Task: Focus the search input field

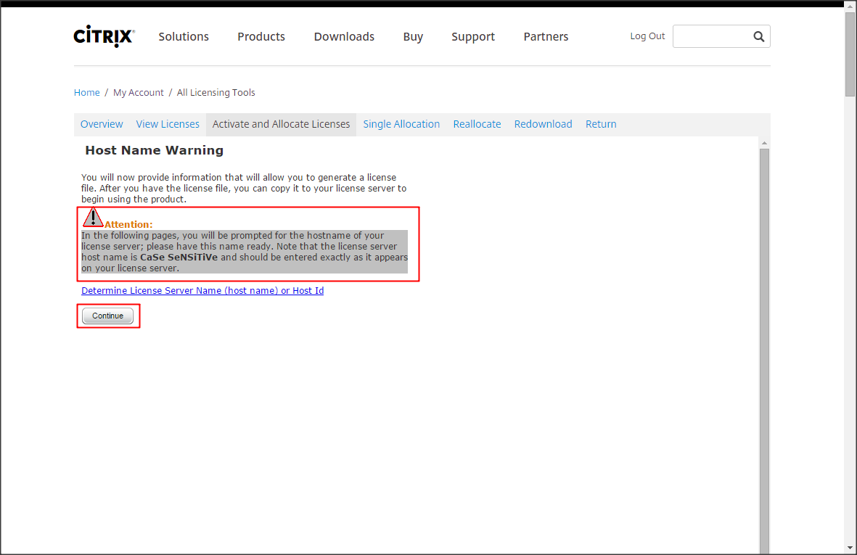Action: [711, 37]
